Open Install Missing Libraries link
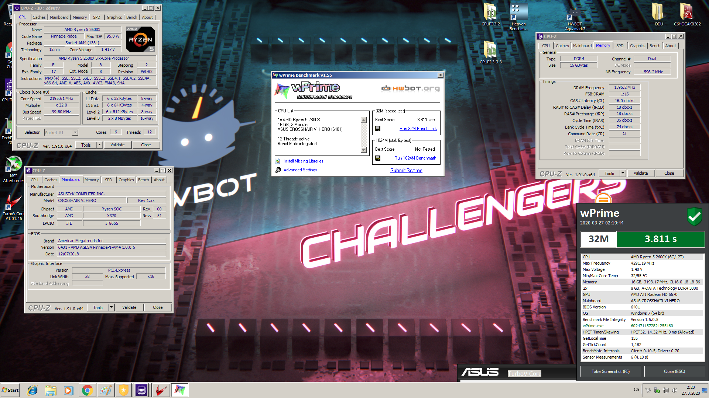The width and height of the screenshot is (709, 398). pyautogui.click(x=303, y=161)
